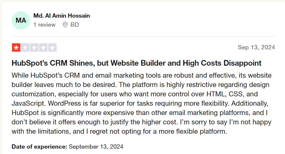Viewport: 285px width, 154px height.
Task: Click the second gray star
Action: tap(25, 48)
